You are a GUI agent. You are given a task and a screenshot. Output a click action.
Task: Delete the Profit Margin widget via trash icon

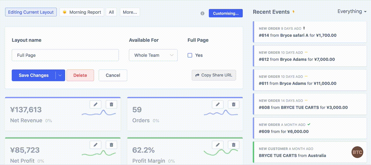pyautogui.click(x=234, y=145)
